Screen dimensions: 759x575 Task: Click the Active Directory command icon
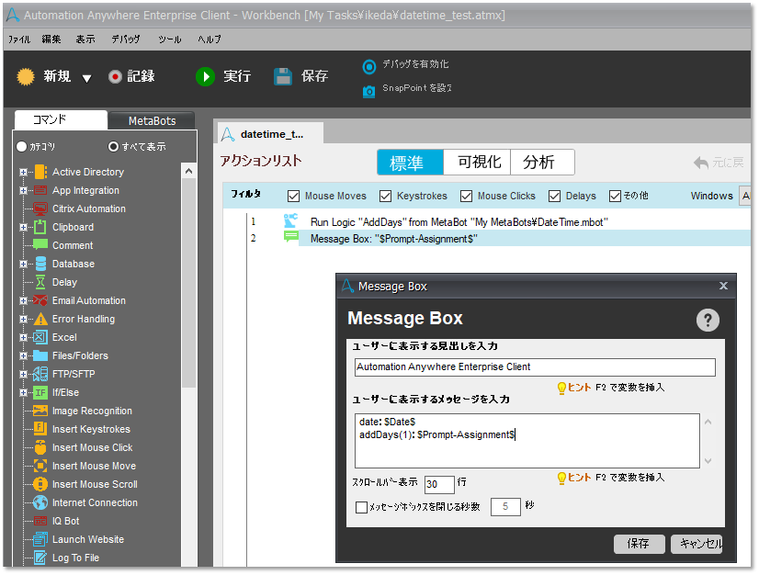tap(40, 172)
